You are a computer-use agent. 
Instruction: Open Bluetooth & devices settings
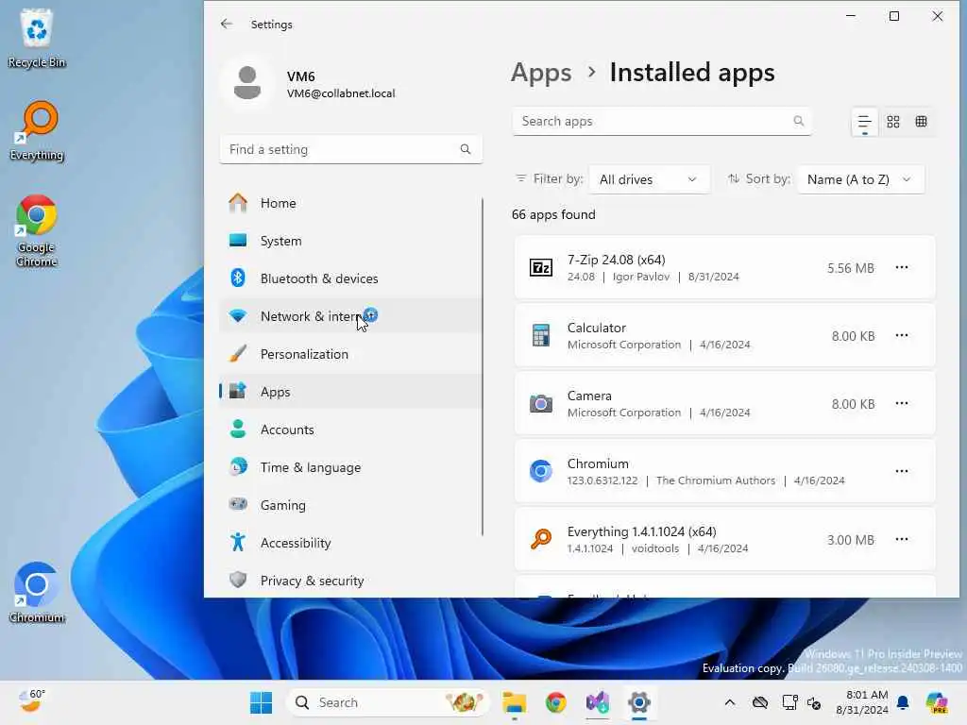coord(351,278)
